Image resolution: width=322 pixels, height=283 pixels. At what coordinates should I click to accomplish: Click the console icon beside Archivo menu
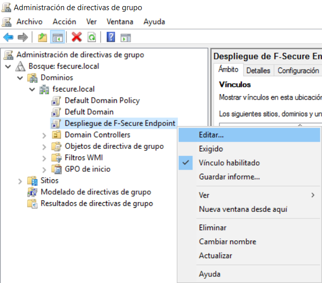point(7,22)
